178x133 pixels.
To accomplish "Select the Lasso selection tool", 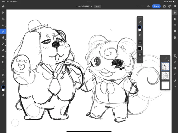I will click(x=3, y=25).
